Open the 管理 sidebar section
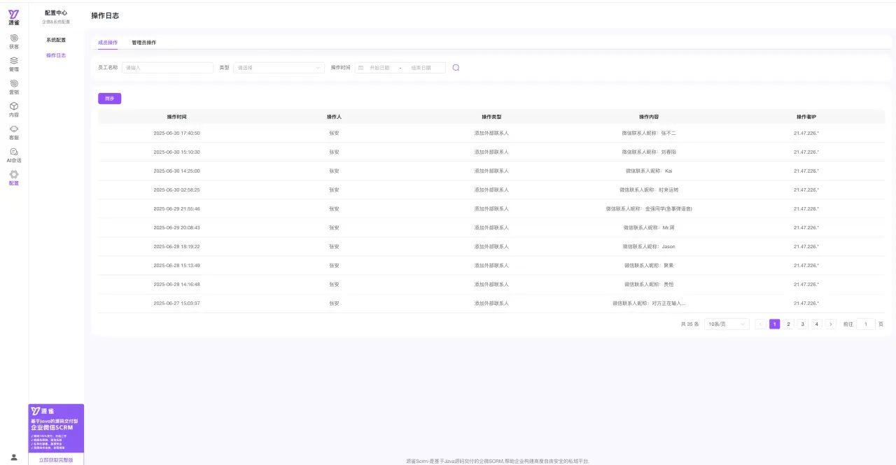Screen dimensions: 896x465 tap(14, 64)
